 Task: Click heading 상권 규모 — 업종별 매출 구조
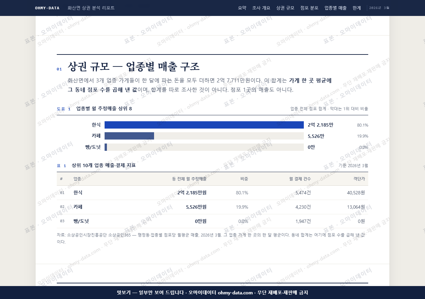[134, 67]
